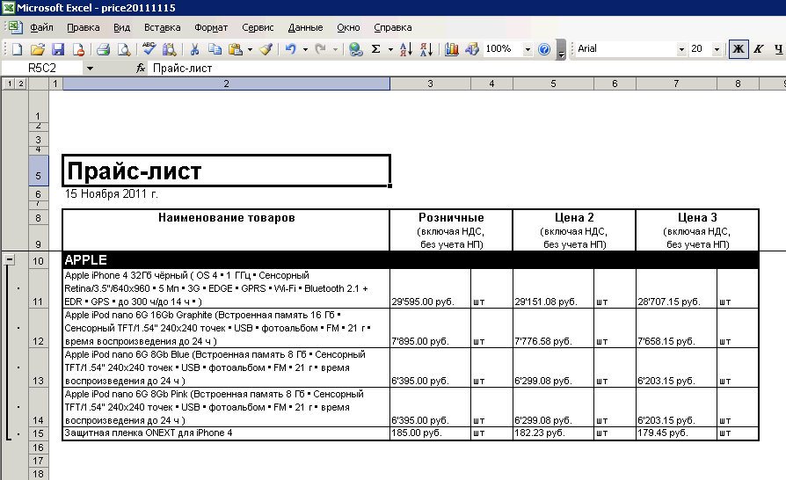The width and height of the screenshot is (786, 480).
Task: Open the Redo history dropdown arrow
Action: pos(335,49)
